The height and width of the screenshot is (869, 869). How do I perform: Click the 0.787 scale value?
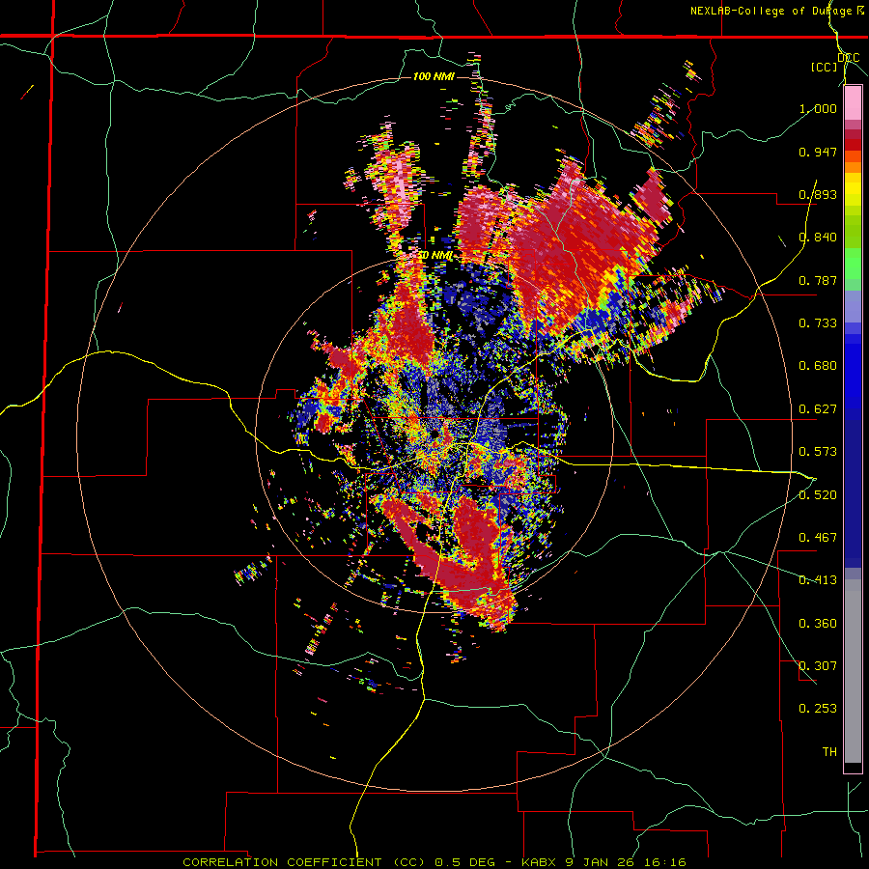pos(818,280)
